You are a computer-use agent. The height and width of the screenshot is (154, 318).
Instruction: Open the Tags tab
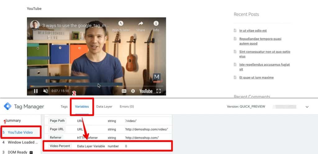(64, 107)
